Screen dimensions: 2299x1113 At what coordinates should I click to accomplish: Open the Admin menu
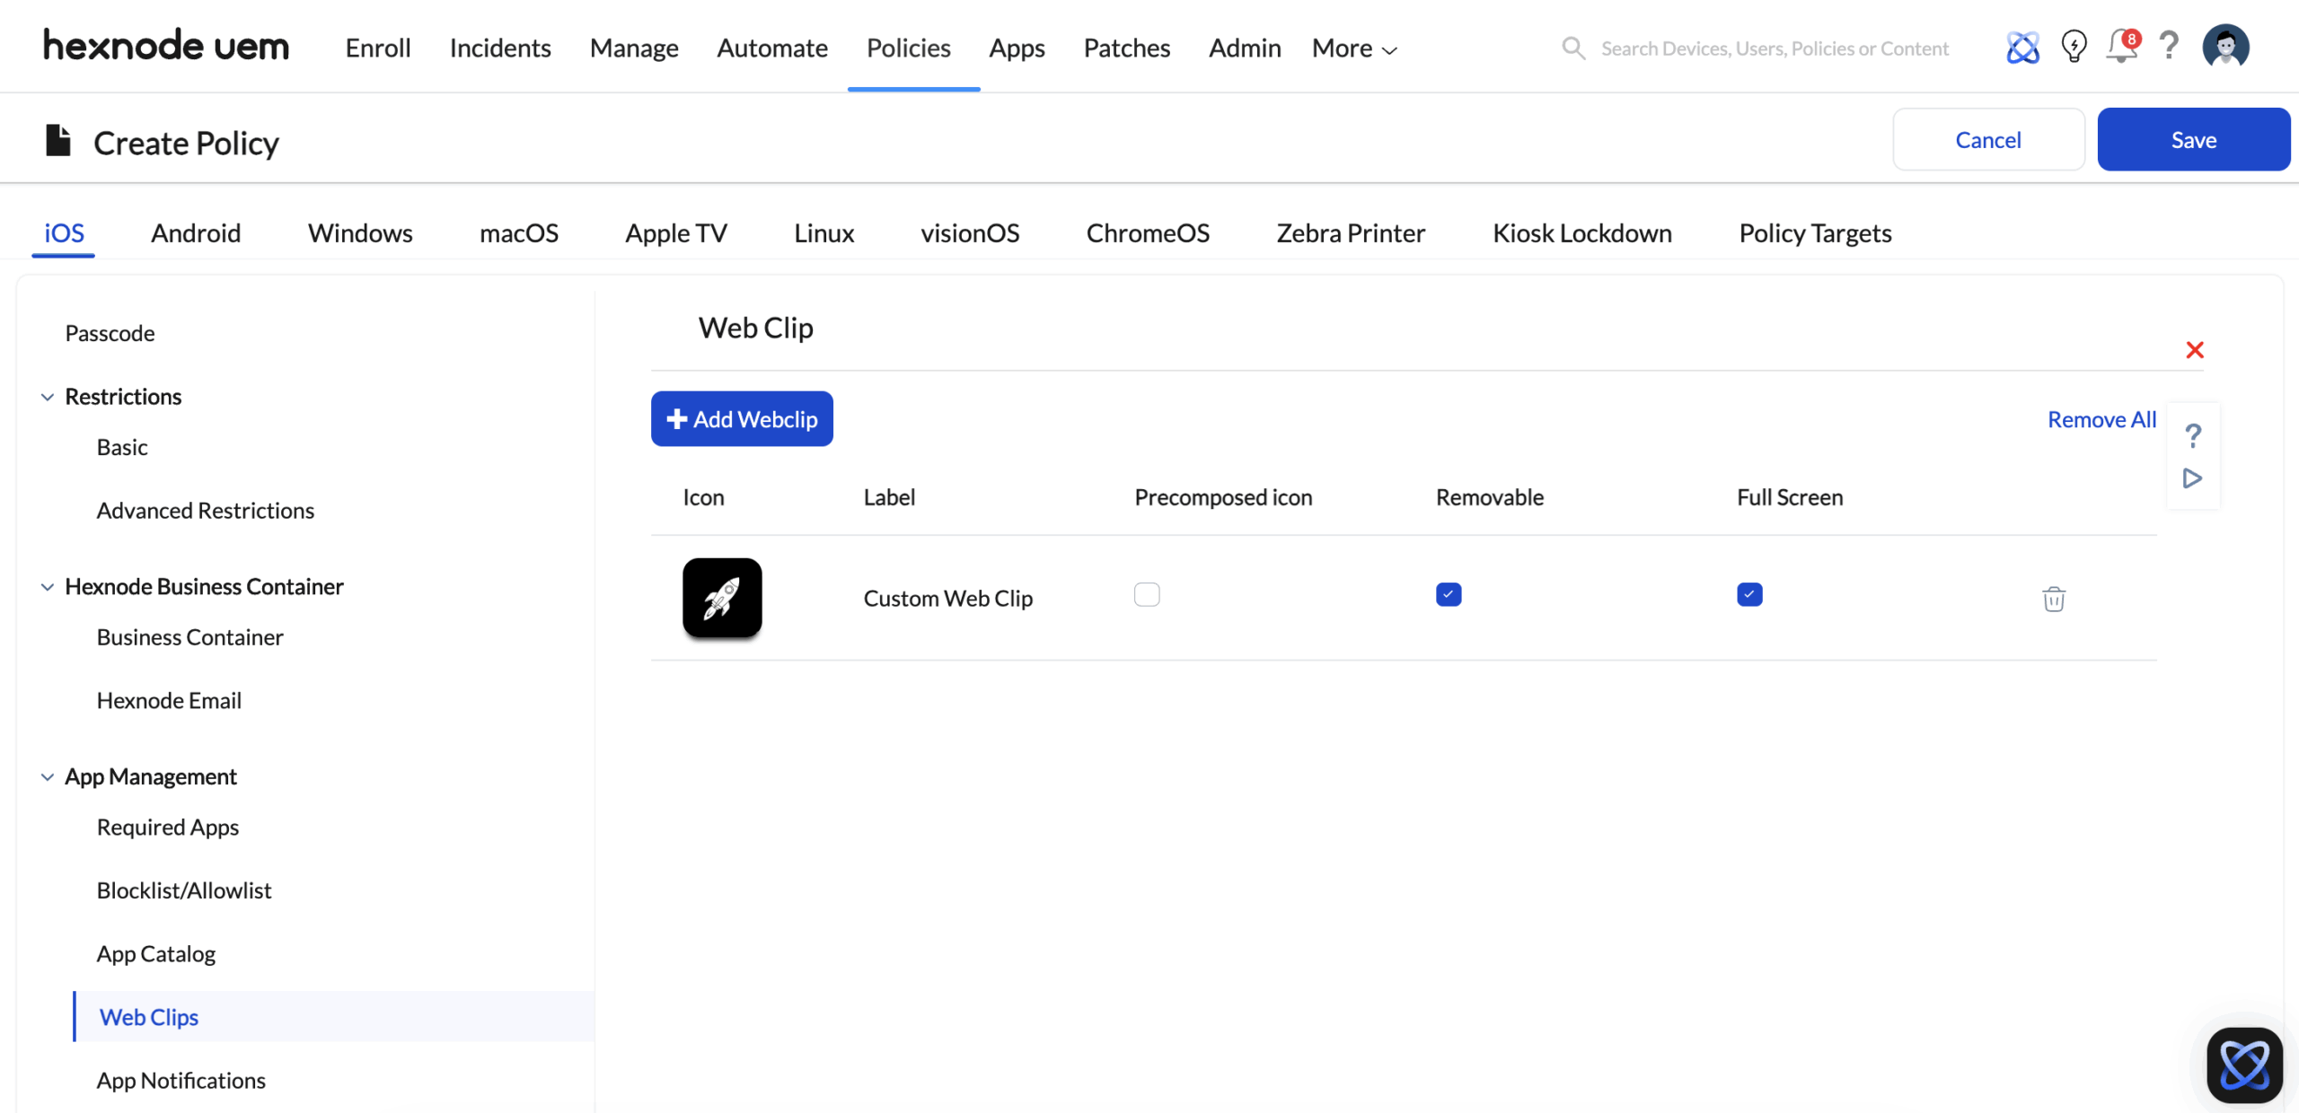point(1245,48)
